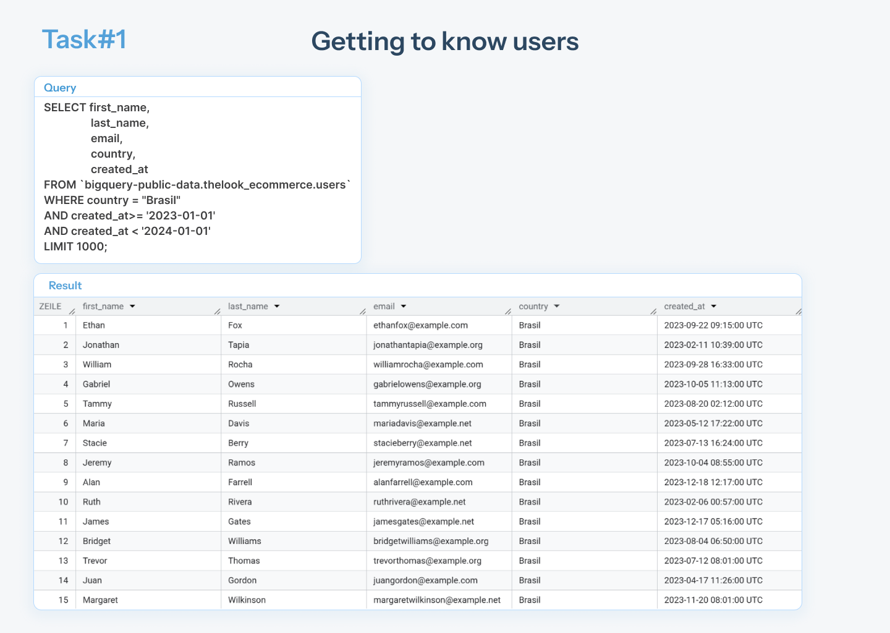
Task: Open the created_at column dropdown arrow
Action: click(x=714, y=307)
